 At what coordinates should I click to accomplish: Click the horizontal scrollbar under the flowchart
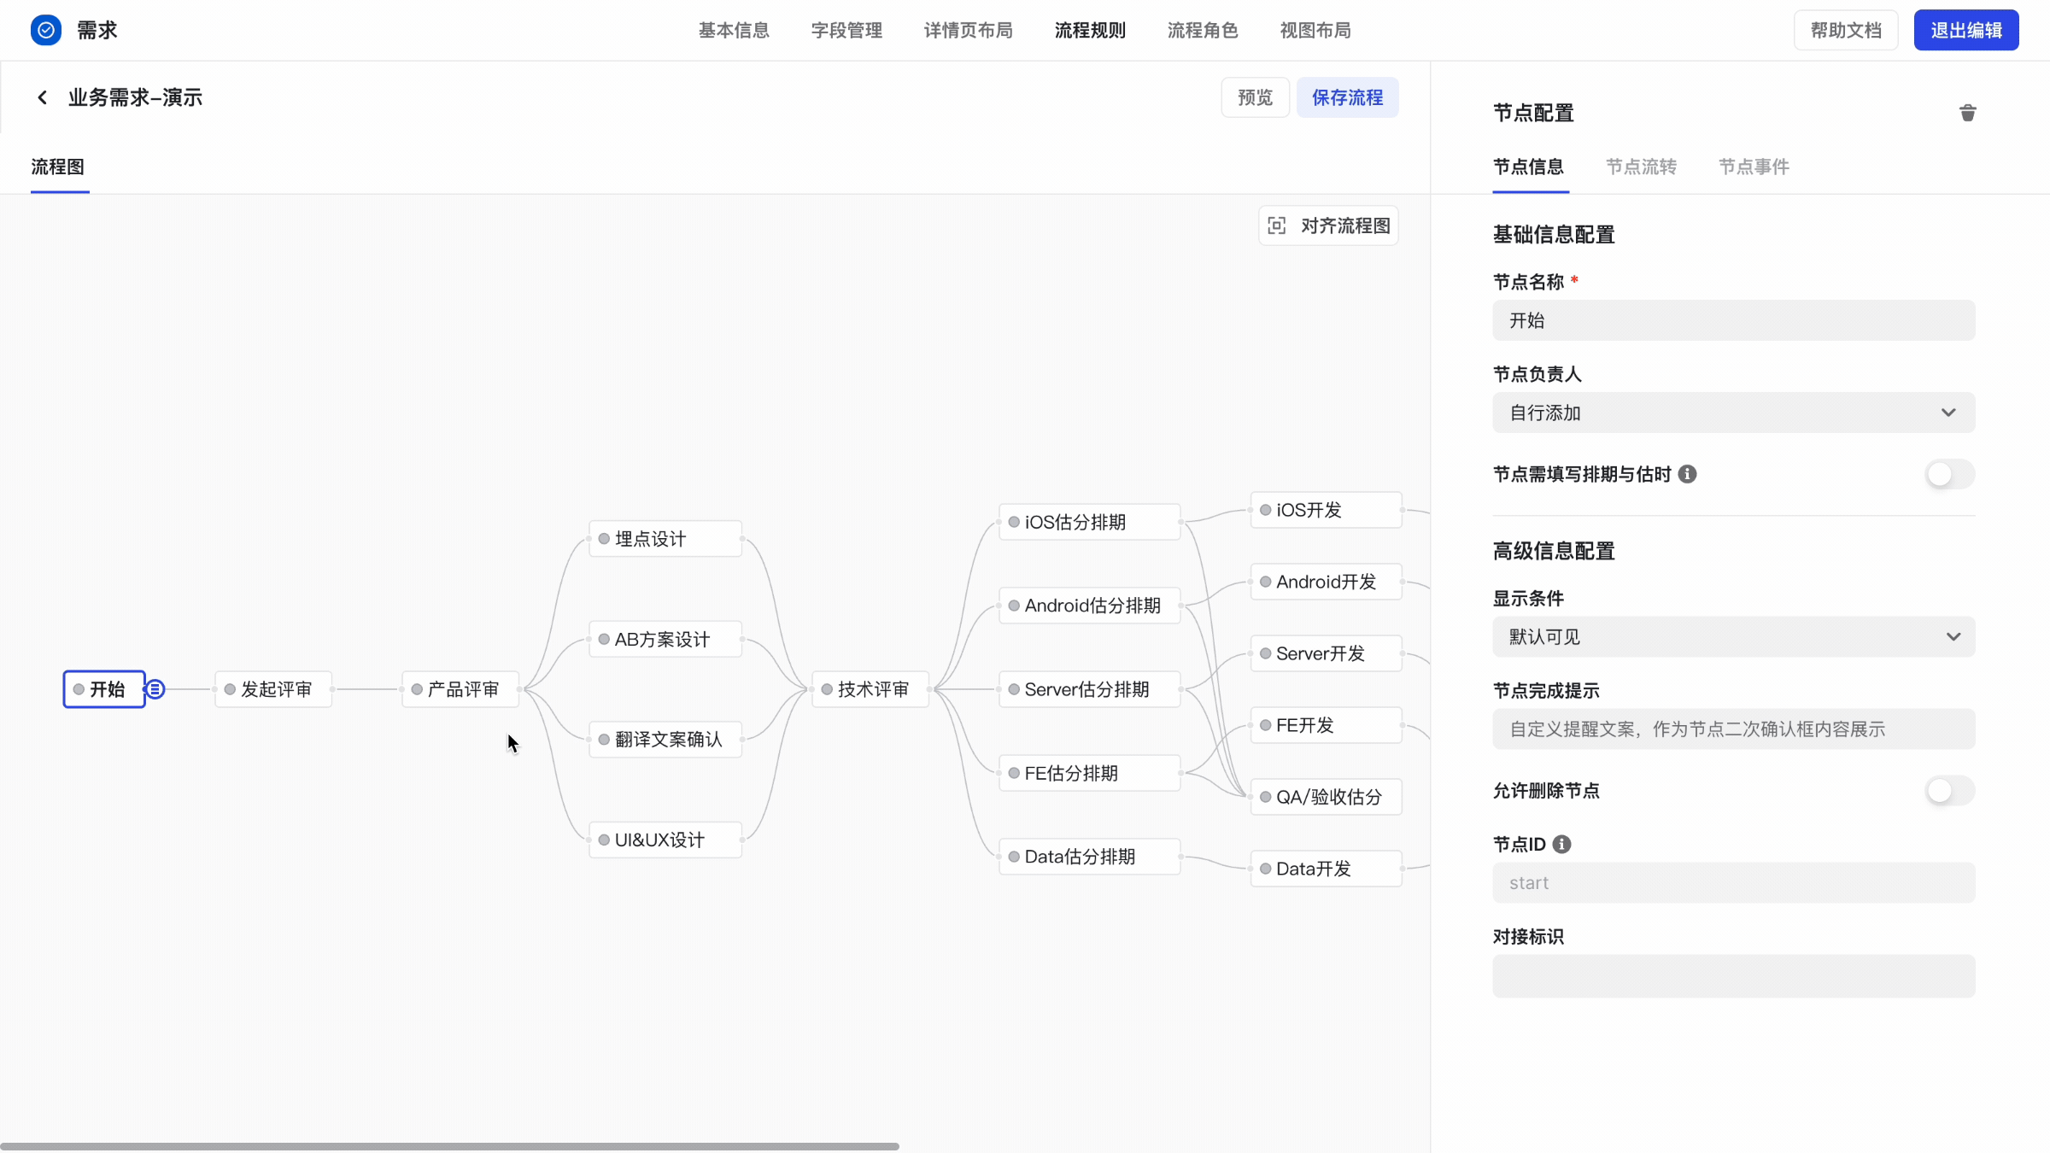449,1146
